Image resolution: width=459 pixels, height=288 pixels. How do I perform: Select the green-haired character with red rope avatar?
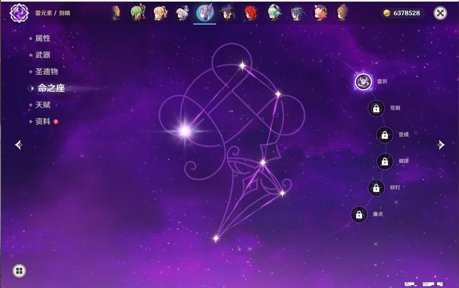(137, 13)
